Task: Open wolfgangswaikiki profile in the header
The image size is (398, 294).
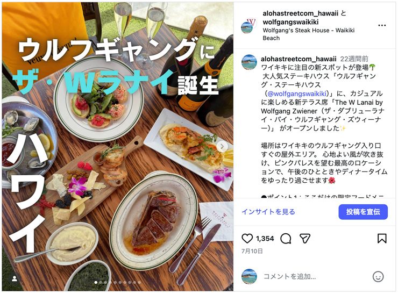Action: coord(290,22)
